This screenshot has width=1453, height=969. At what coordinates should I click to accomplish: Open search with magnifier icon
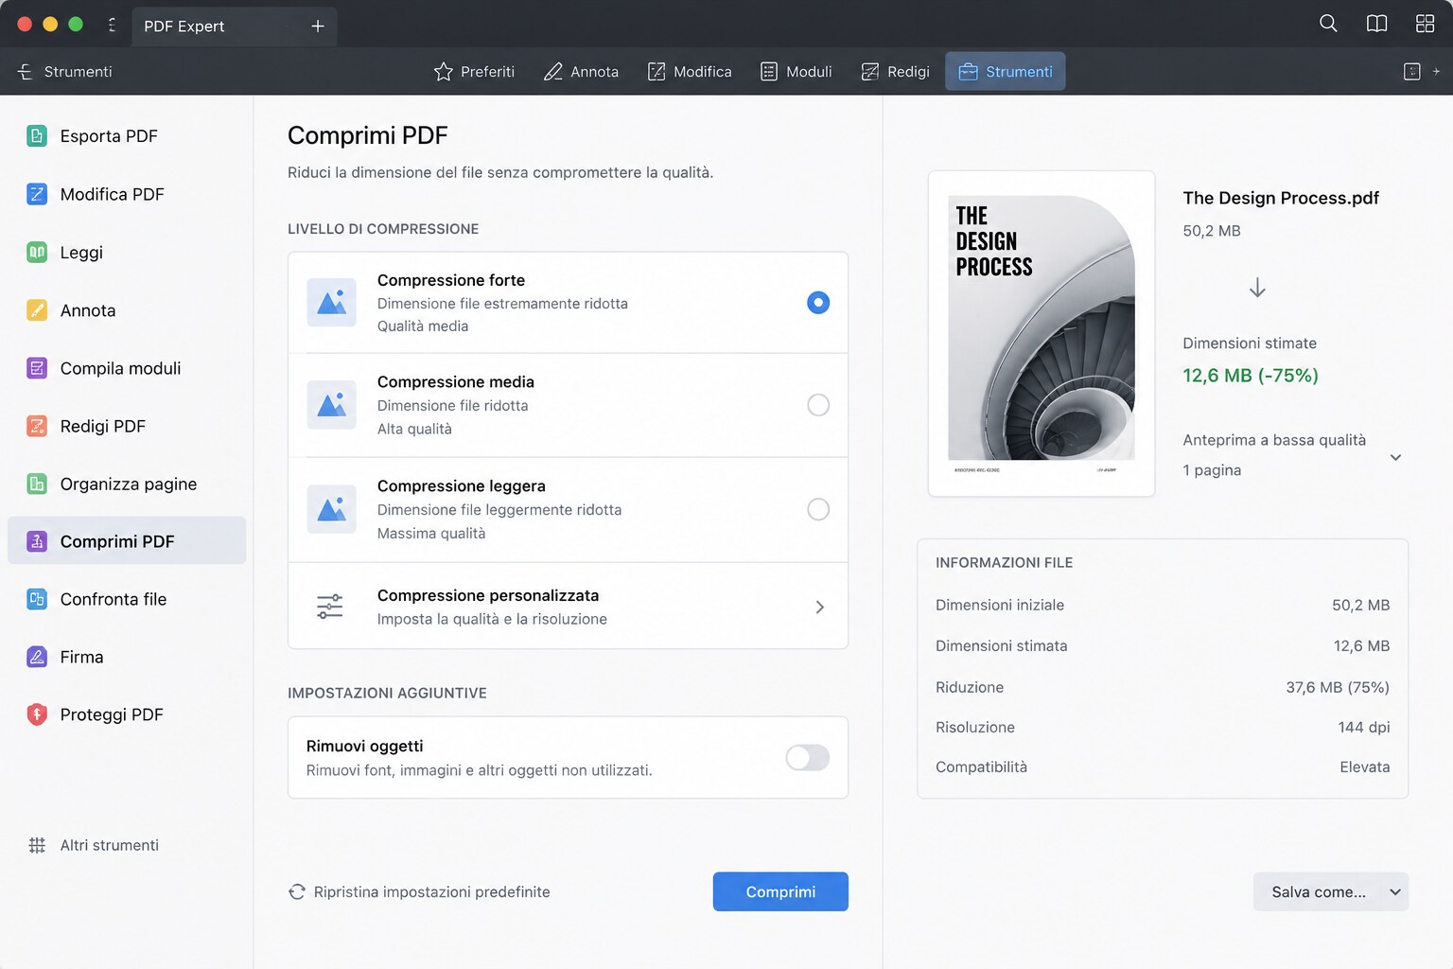click(1328, 24)
